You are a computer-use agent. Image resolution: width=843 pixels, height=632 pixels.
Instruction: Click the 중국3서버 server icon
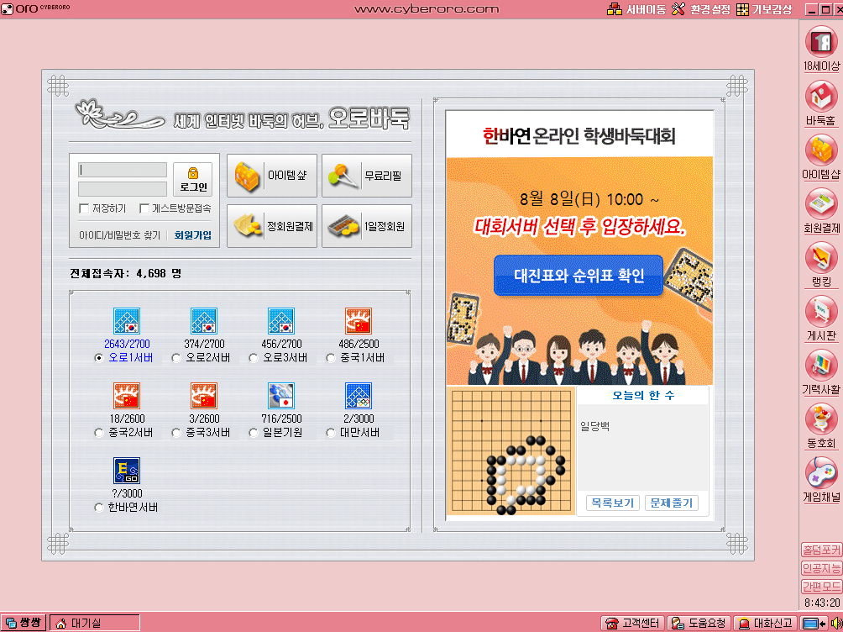(x=204, y=396)
